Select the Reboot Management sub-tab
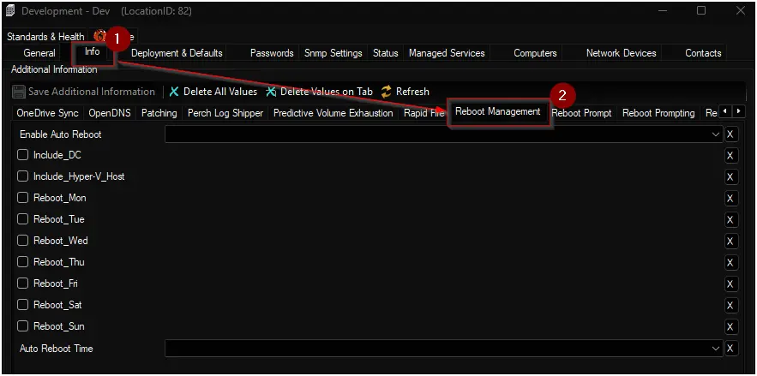The width and height of the screenshot is (757, 376). point(498,112)
